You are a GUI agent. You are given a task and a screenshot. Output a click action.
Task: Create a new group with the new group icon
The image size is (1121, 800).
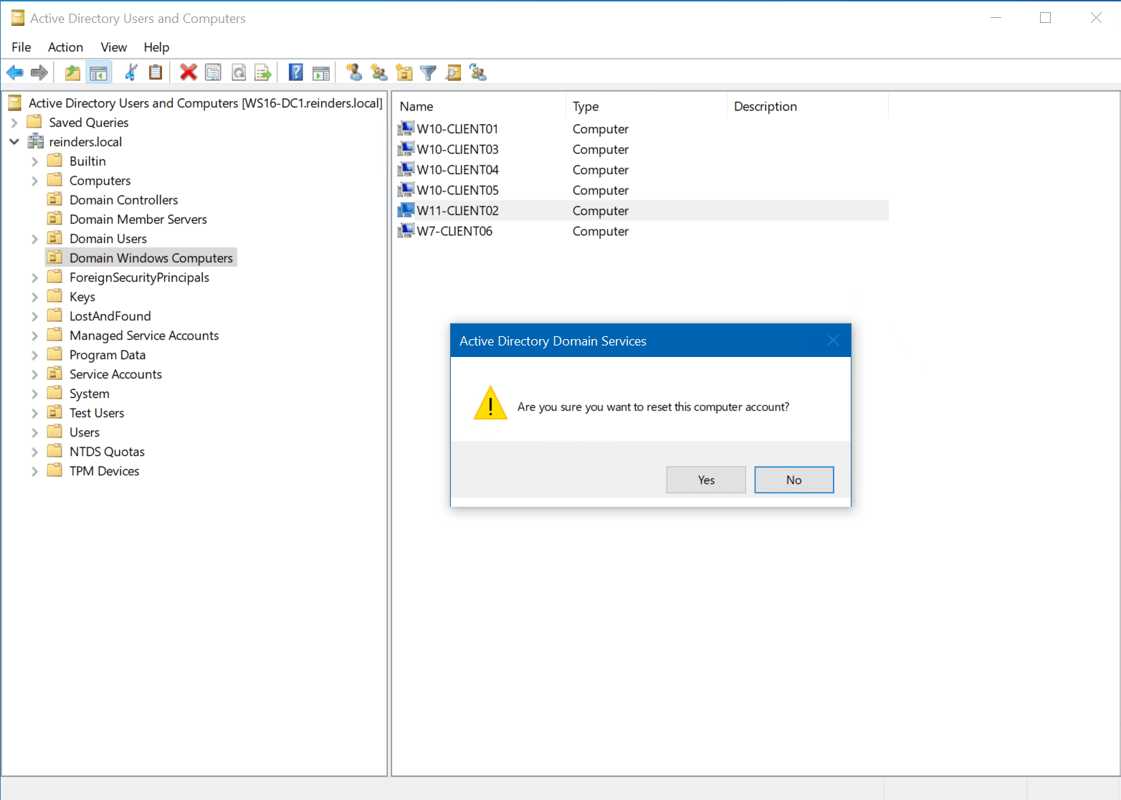click(x=378, y=72)
